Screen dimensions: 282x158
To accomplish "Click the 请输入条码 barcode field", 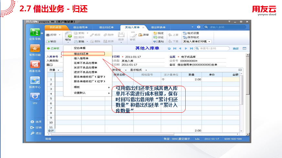I will click(225, 27).
